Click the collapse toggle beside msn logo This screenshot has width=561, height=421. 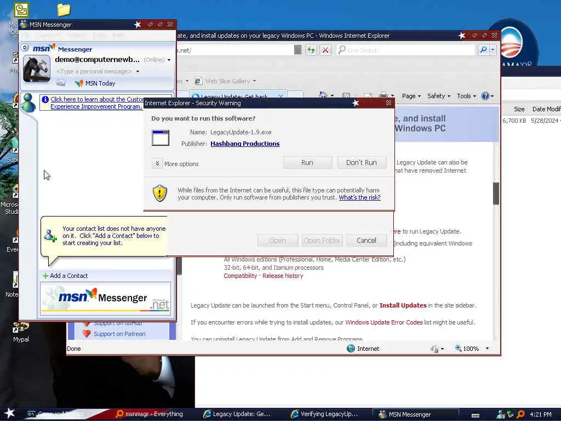(x=25, y=47)
